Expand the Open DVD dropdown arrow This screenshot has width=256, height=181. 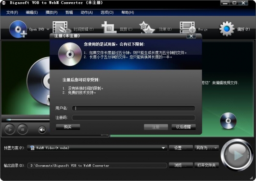click(48, 29)
